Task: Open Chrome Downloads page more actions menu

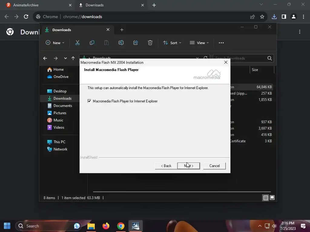Action: tap(300, 32)
